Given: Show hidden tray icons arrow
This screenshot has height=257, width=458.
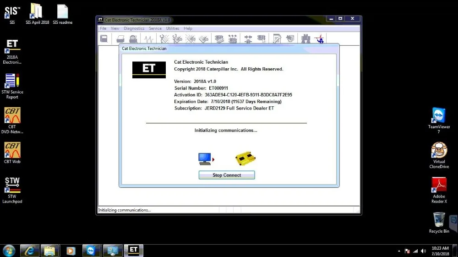Looking at the screenshot, I should (x=399, y=251).
